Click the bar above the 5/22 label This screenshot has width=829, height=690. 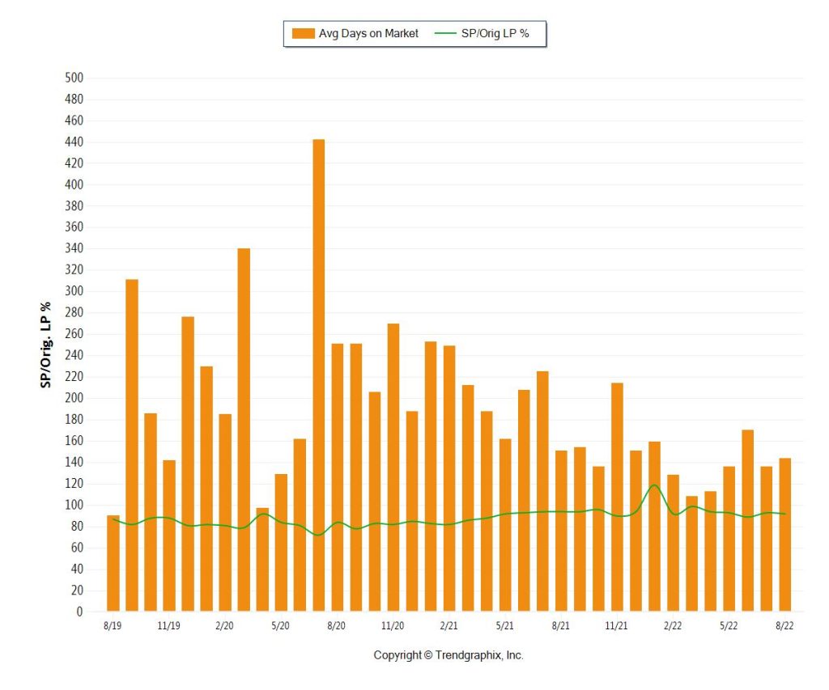tap(729, 539)
